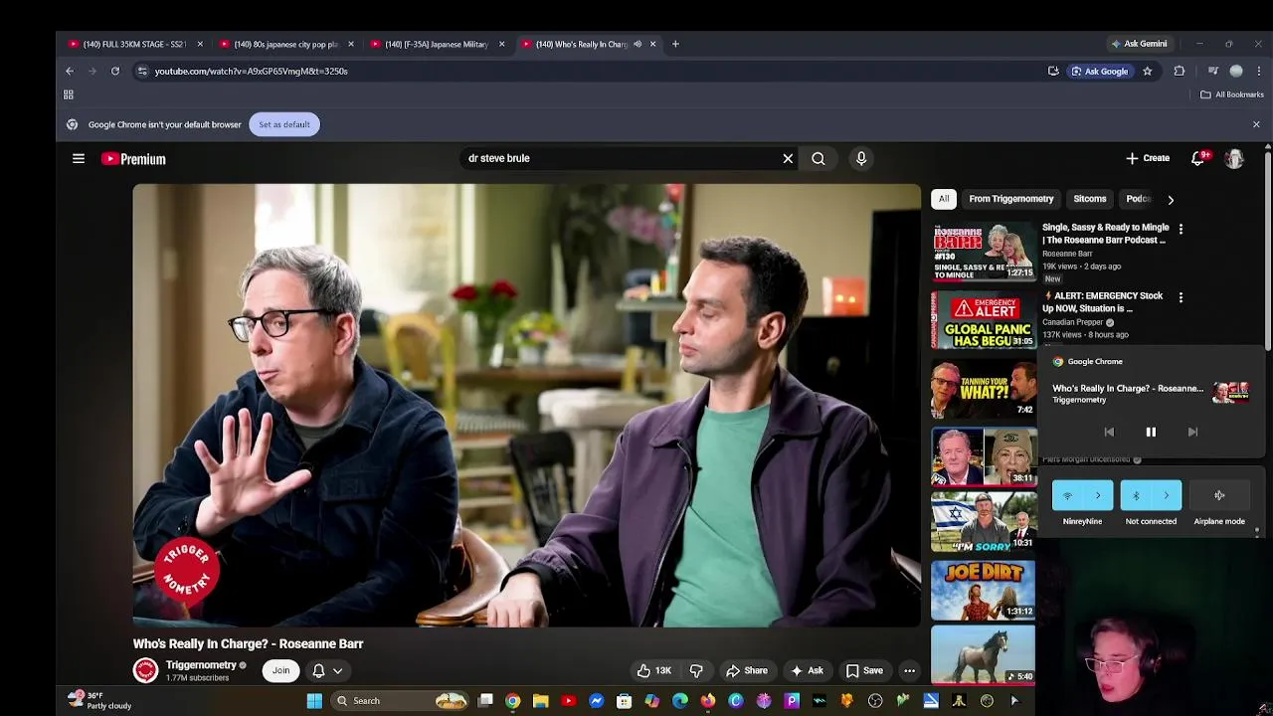Toggle Bluetooth in quick settings
Viewport: 1273px width, 716px height.
(1137, 495)
